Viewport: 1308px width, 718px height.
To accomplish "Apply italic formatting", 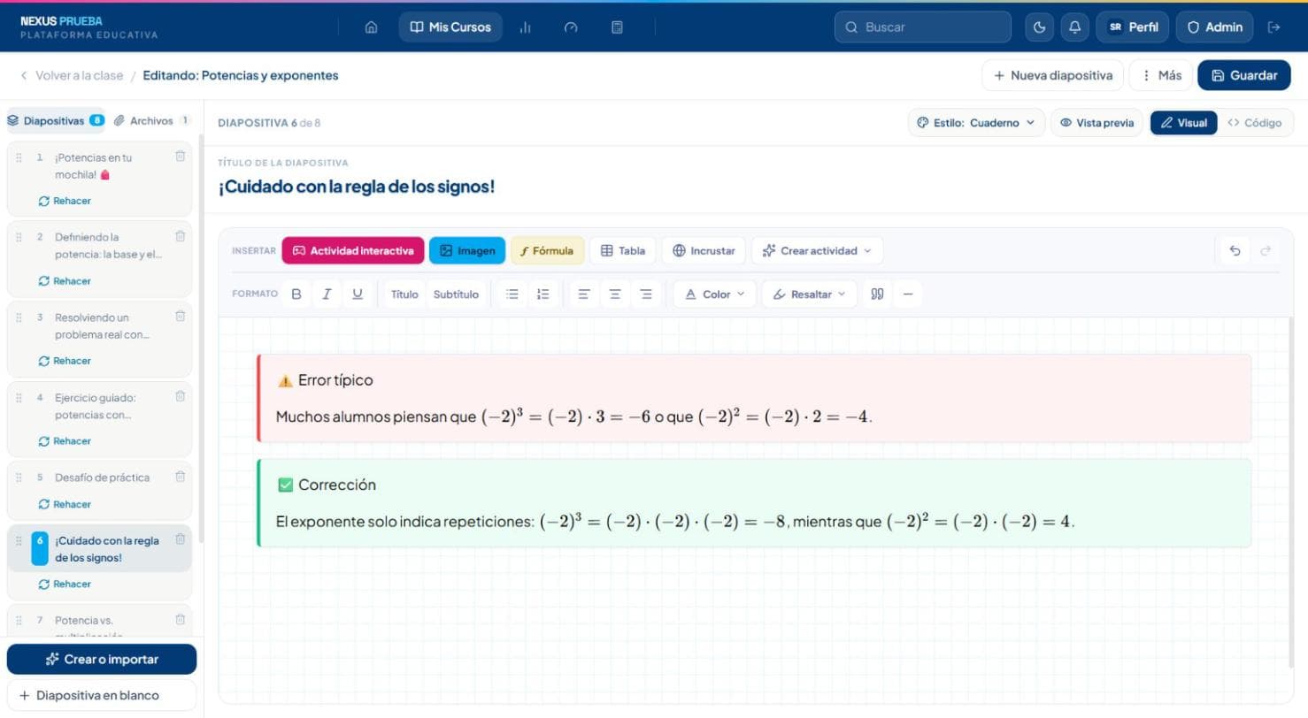I will [327, 294].
